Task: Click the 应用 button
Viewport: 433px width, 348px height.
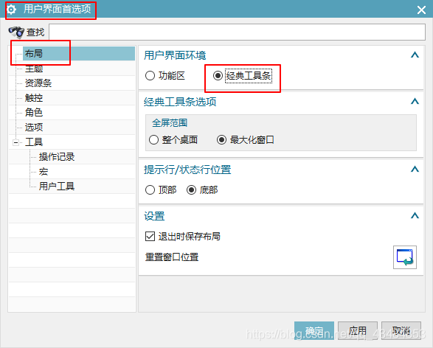Action: click(358, 330)
